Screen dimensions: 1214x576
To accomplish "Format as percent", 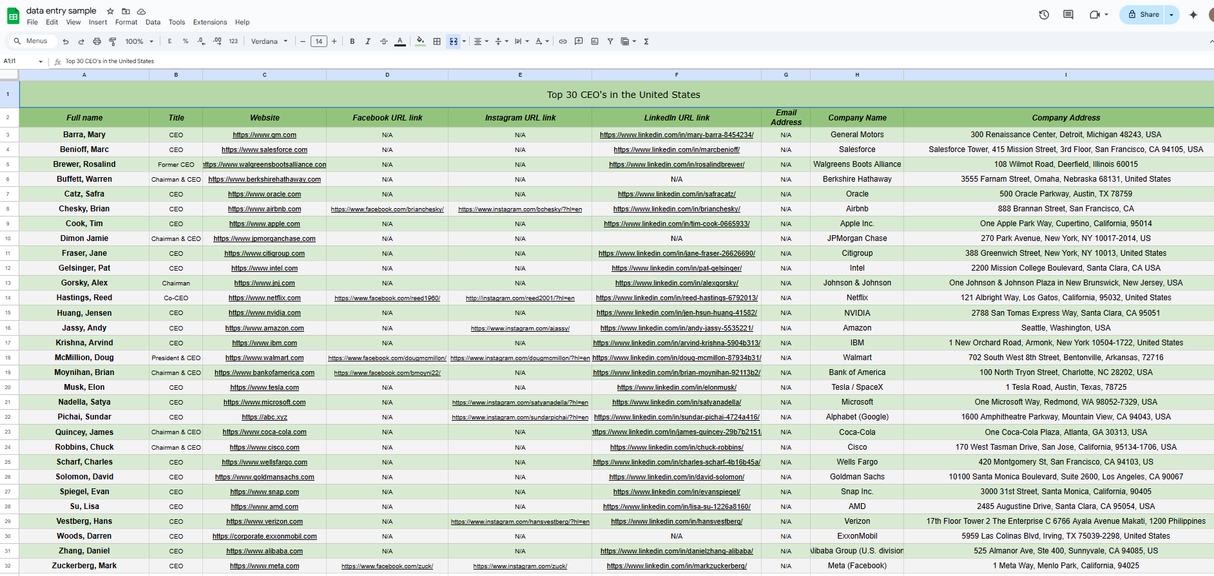I will pyautogui.click(x=186, y=41).
